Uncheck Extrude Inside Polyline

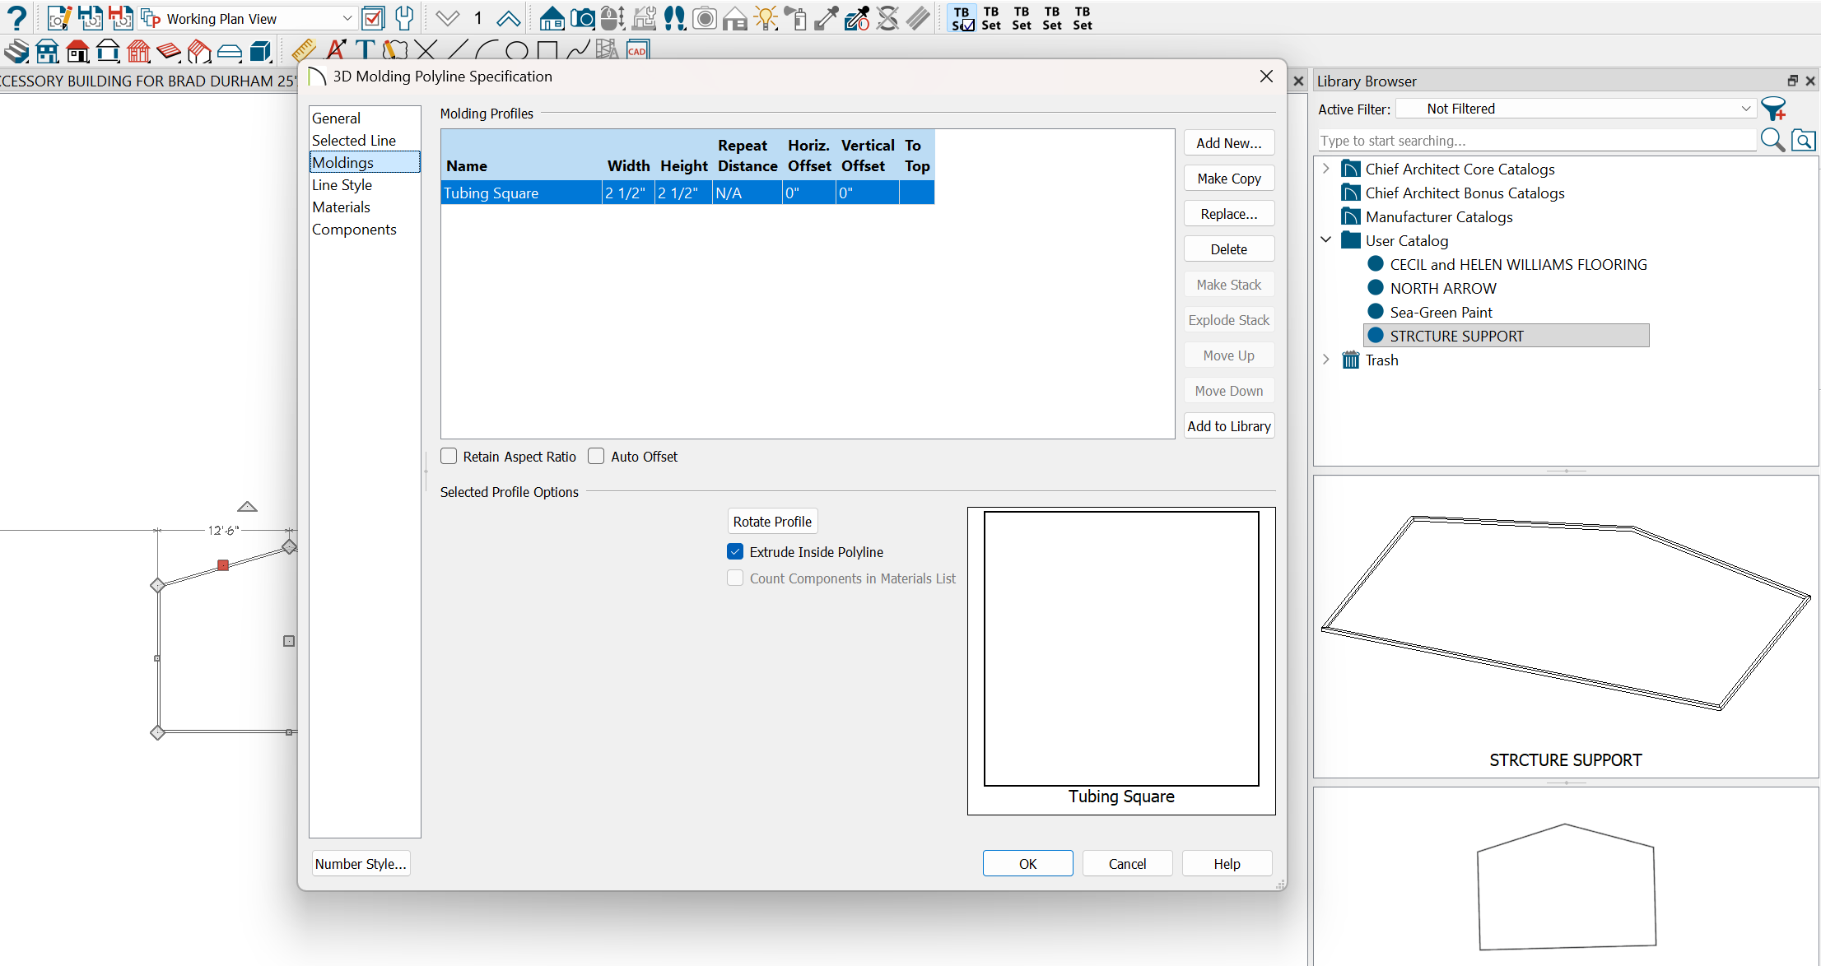tap(735, 552)
